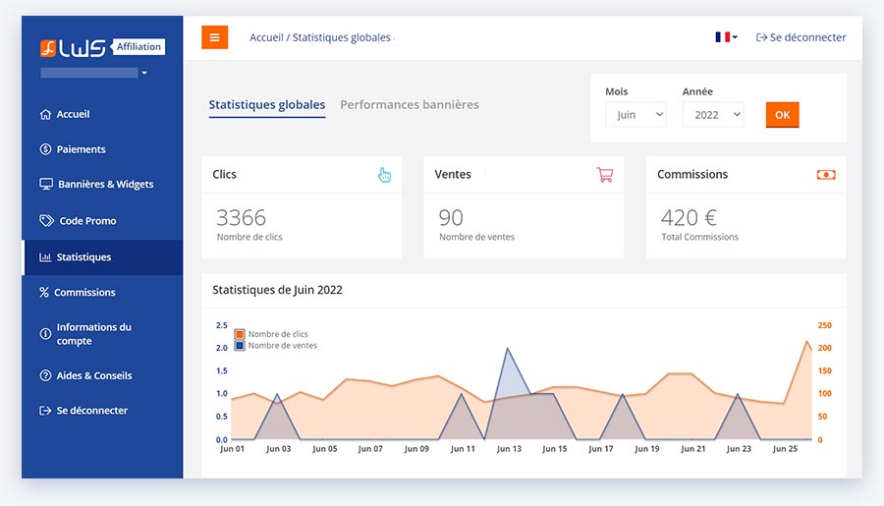The image size is (884, 506).
Task: Open Informations du compte in sidebar
Action: click(93, 334)
